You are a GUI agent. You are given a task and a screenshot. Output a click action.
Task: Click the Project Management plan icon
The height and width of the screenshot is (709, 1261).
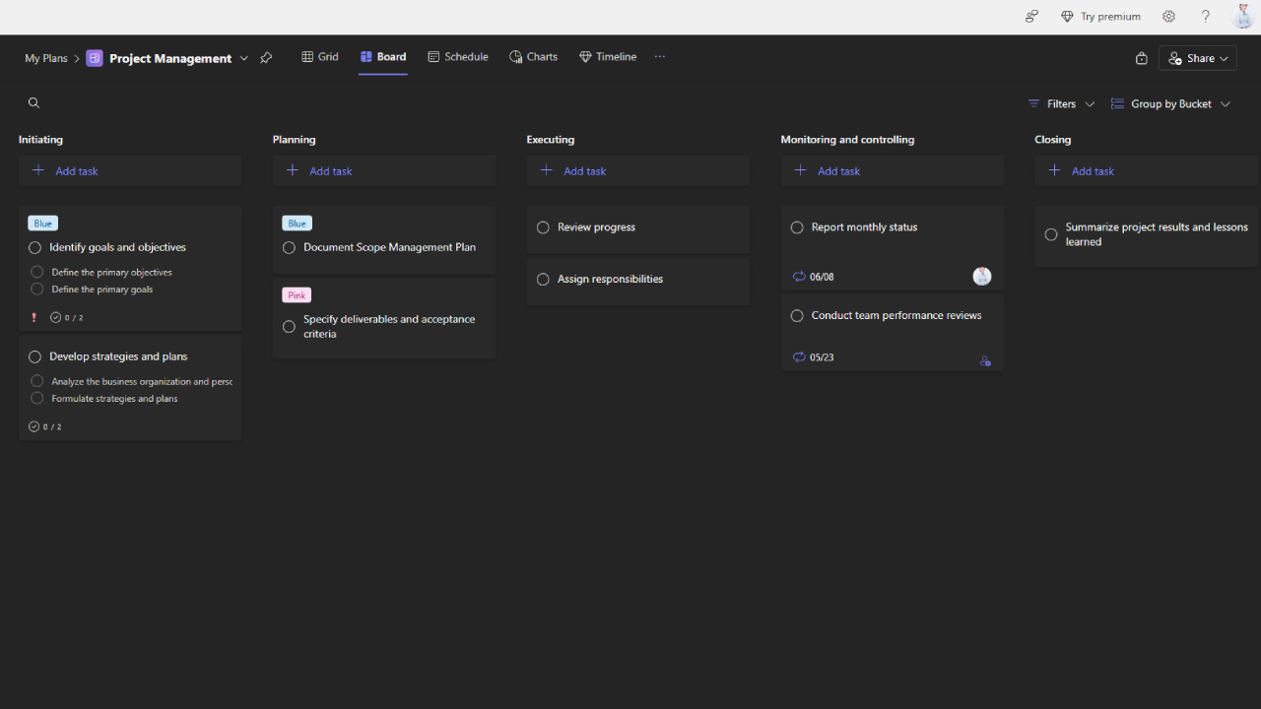[x=95, y=58]
